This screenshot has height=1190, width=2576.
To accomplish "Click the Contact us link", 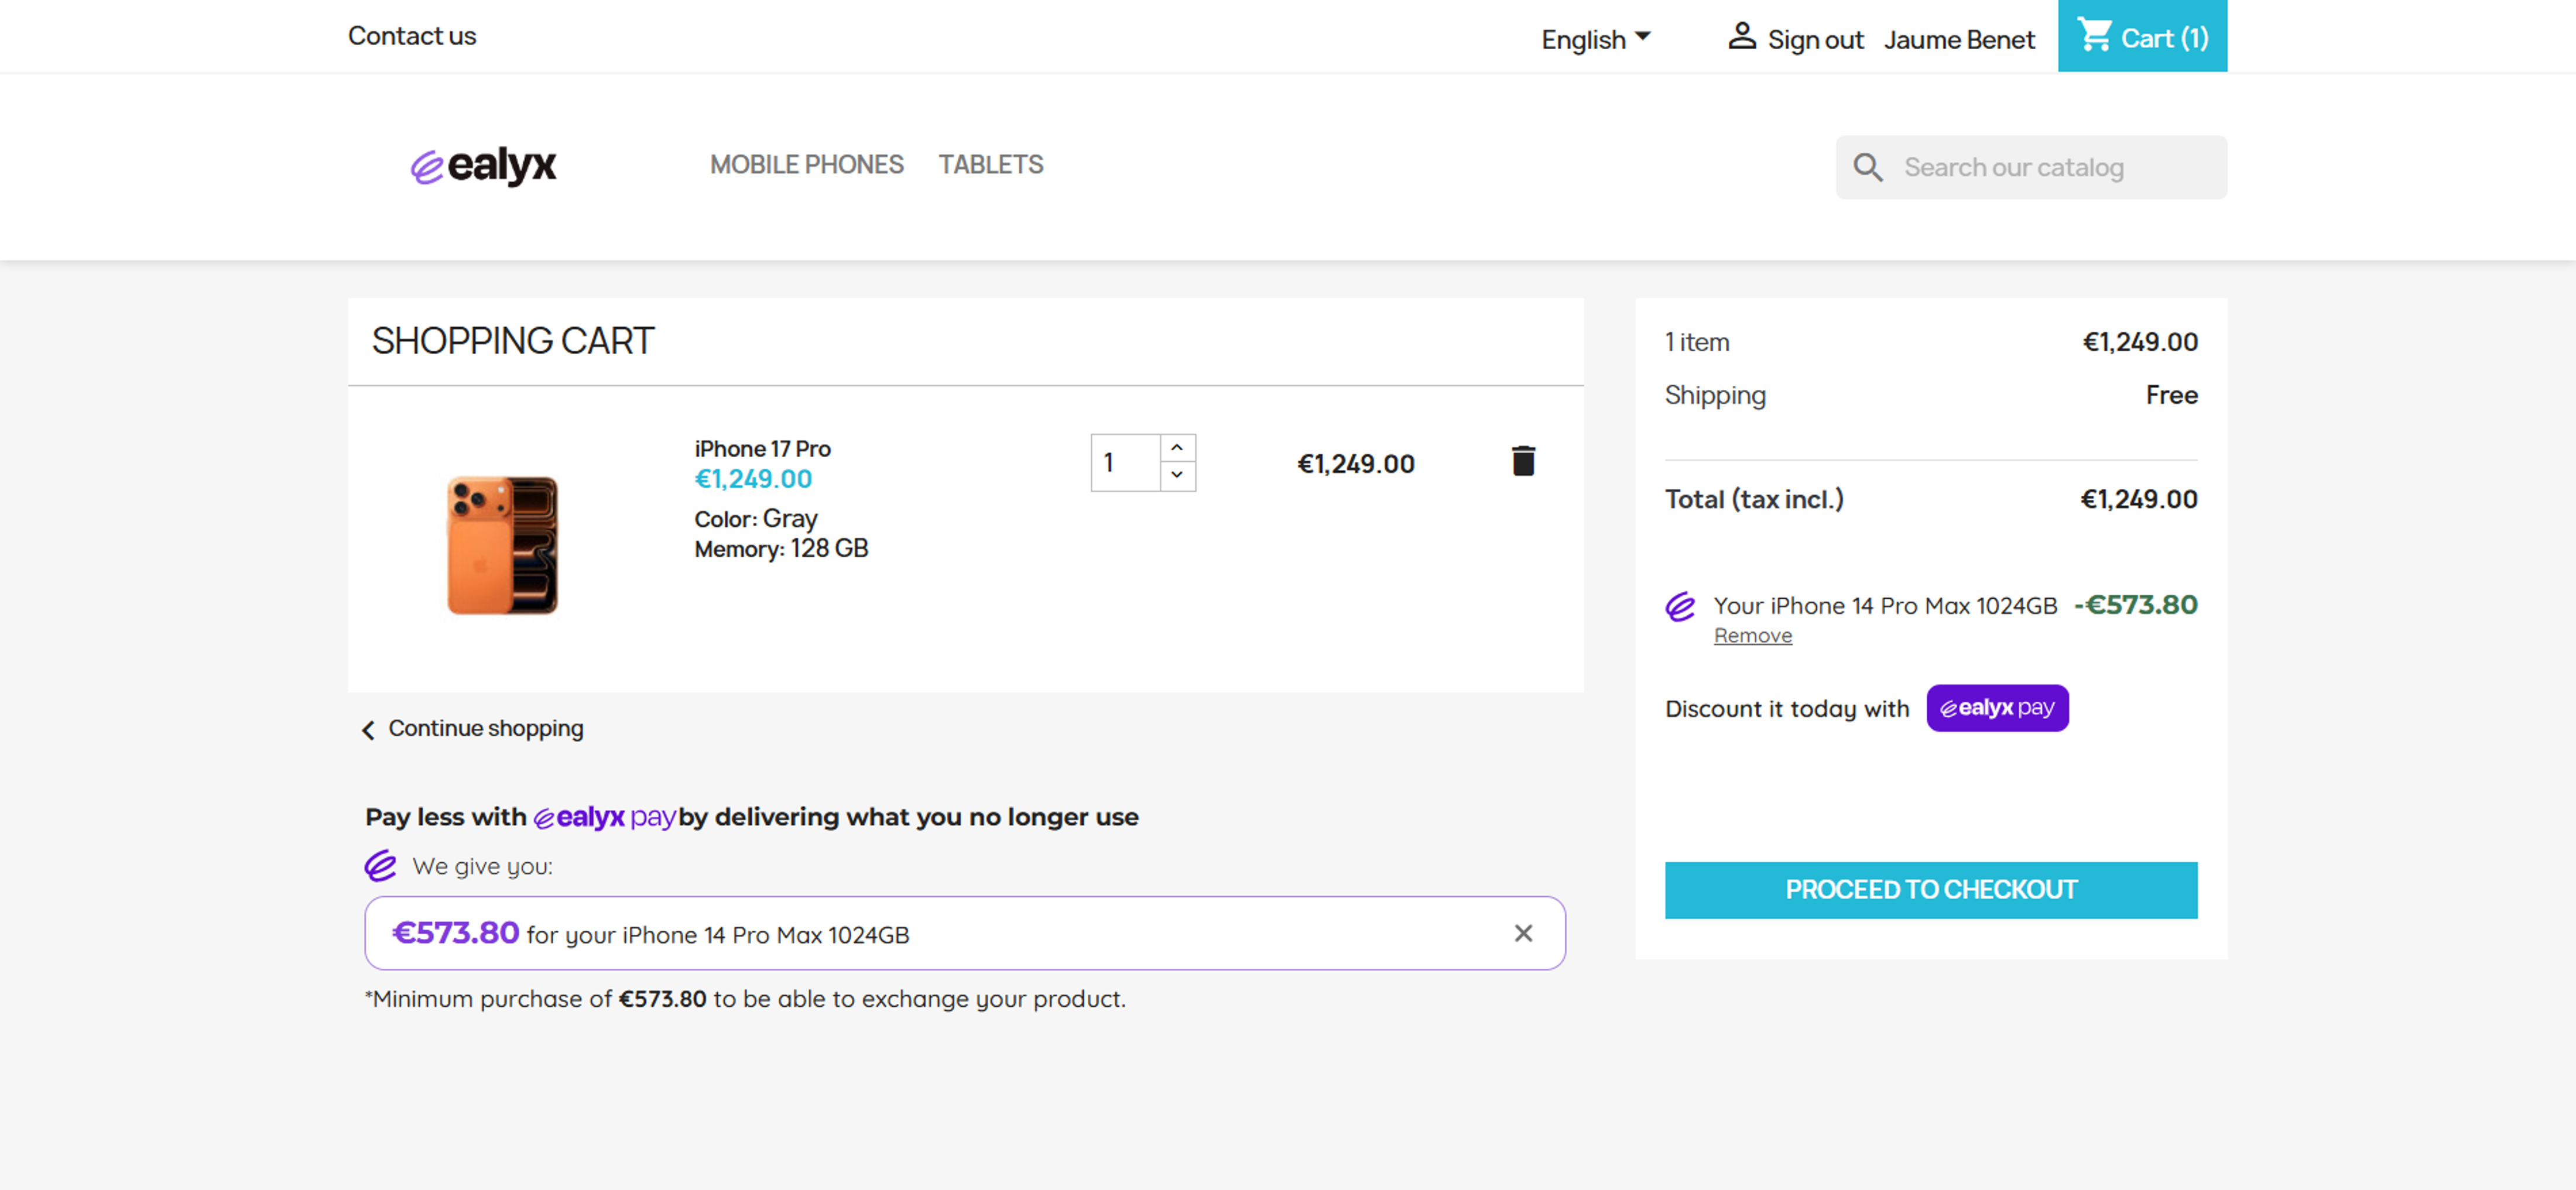I will (412, 36).
